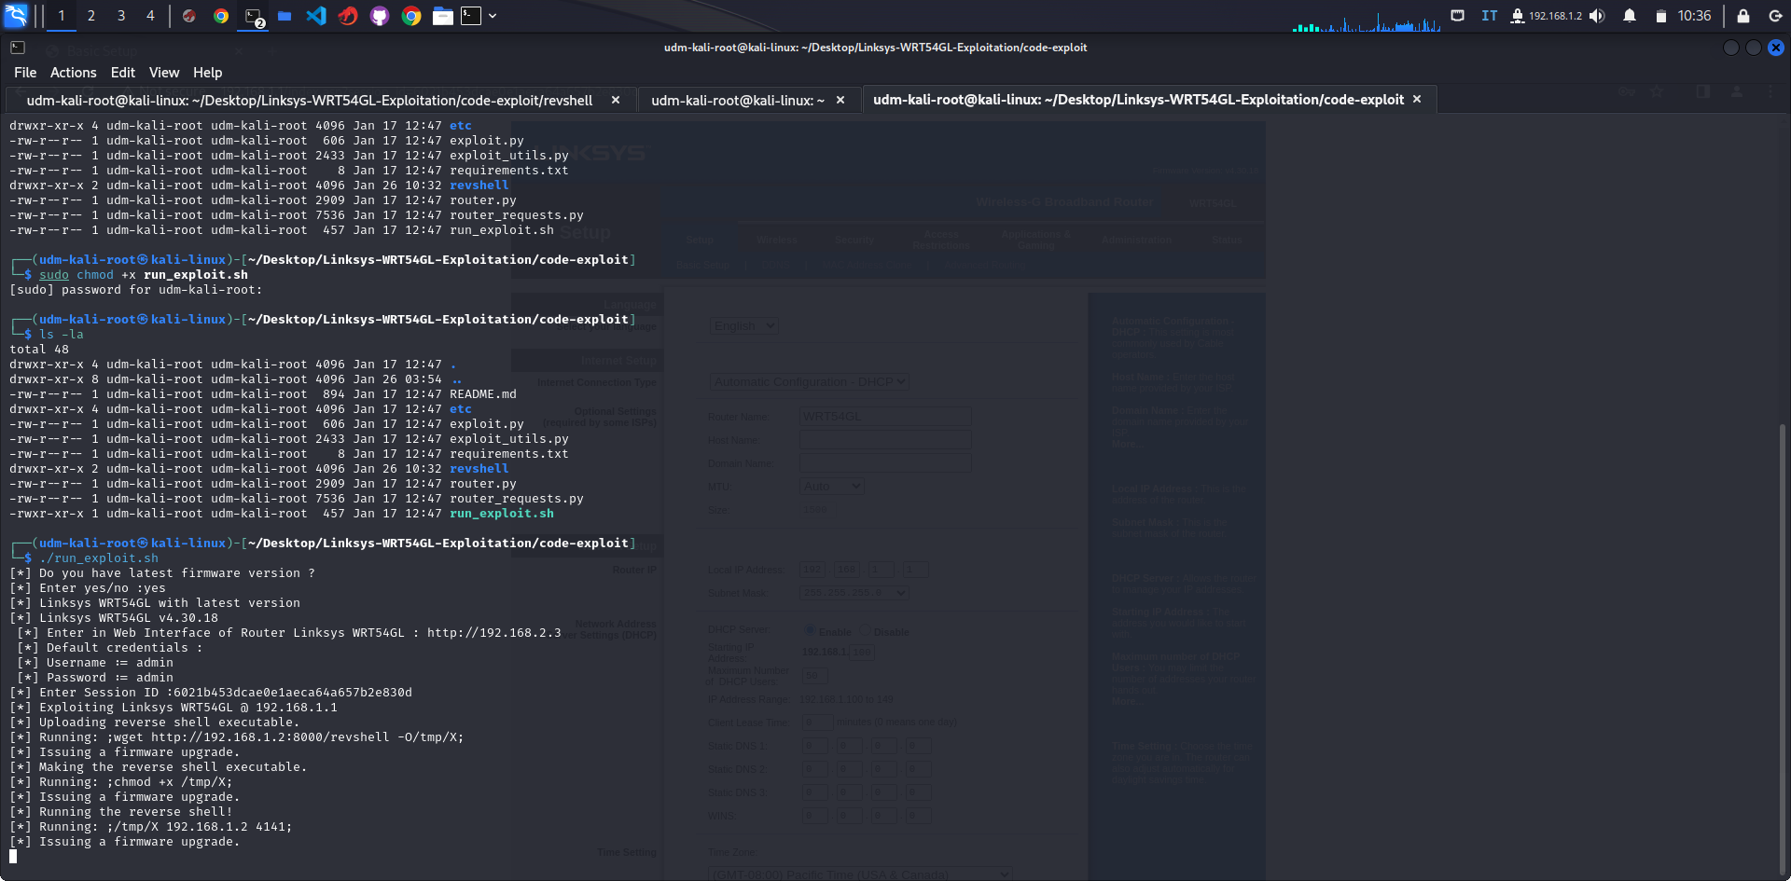Launch the terminal emulator from the panel
This screenshot has width=1791, height=881.
click(471, 16)
